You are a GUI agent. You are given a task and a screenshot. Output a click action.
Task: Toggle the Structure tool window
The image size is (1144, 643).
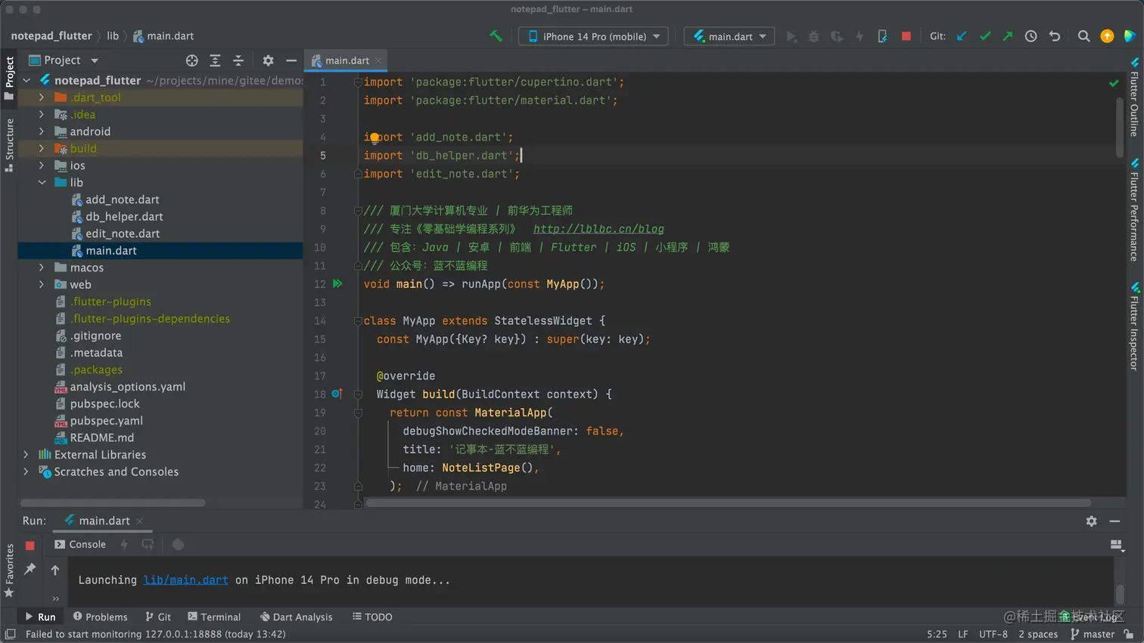pyautogui.click(x=9, y=145)
